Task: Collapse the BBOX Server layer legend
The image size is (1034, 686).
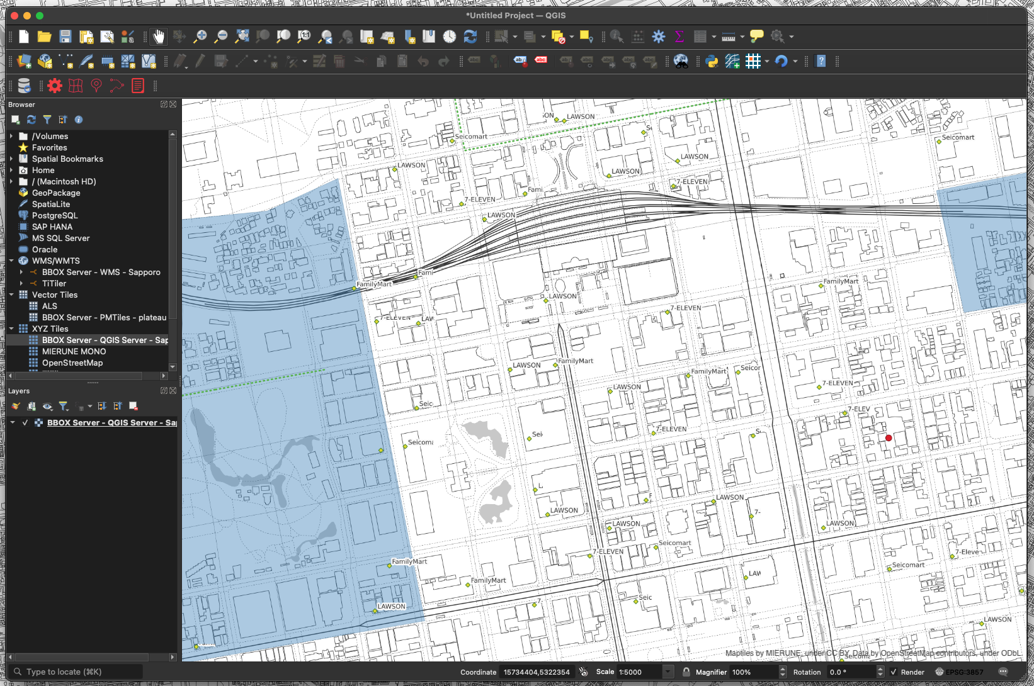Action: pyautogui.click(x=13, y=423)
